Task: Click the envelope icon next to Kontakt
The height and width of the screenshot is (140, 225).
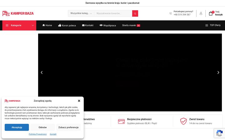Action: (83, 25)
